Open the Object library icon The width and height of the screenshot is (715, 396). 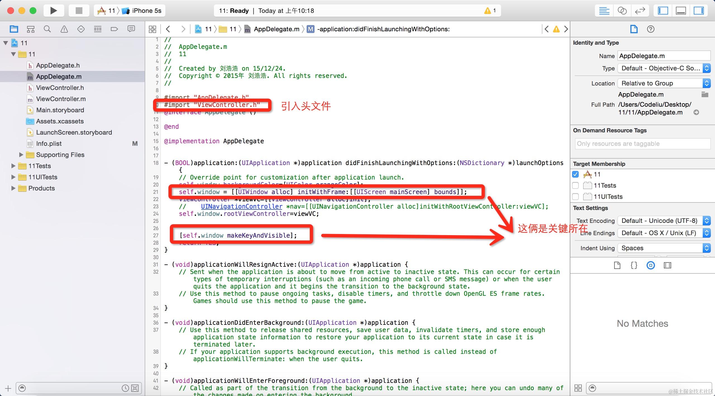click(x=650, y=265)
